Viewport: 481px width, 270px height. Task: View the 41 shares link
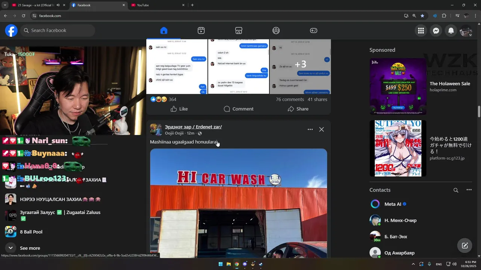(317, 99)
